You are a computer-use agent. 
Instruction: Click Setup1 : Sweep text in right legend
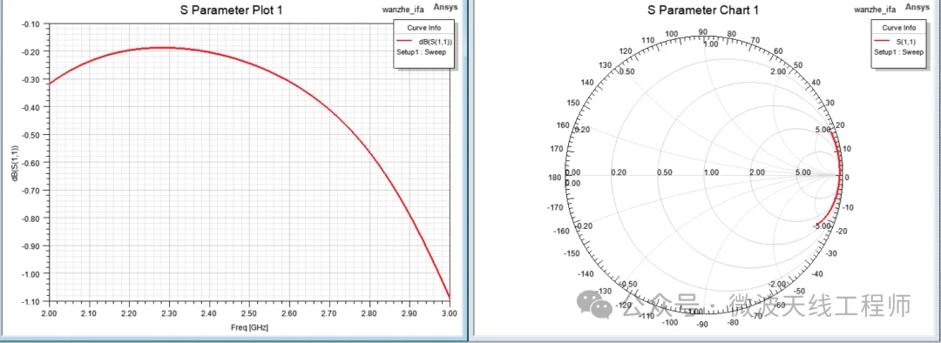point(898,51)
